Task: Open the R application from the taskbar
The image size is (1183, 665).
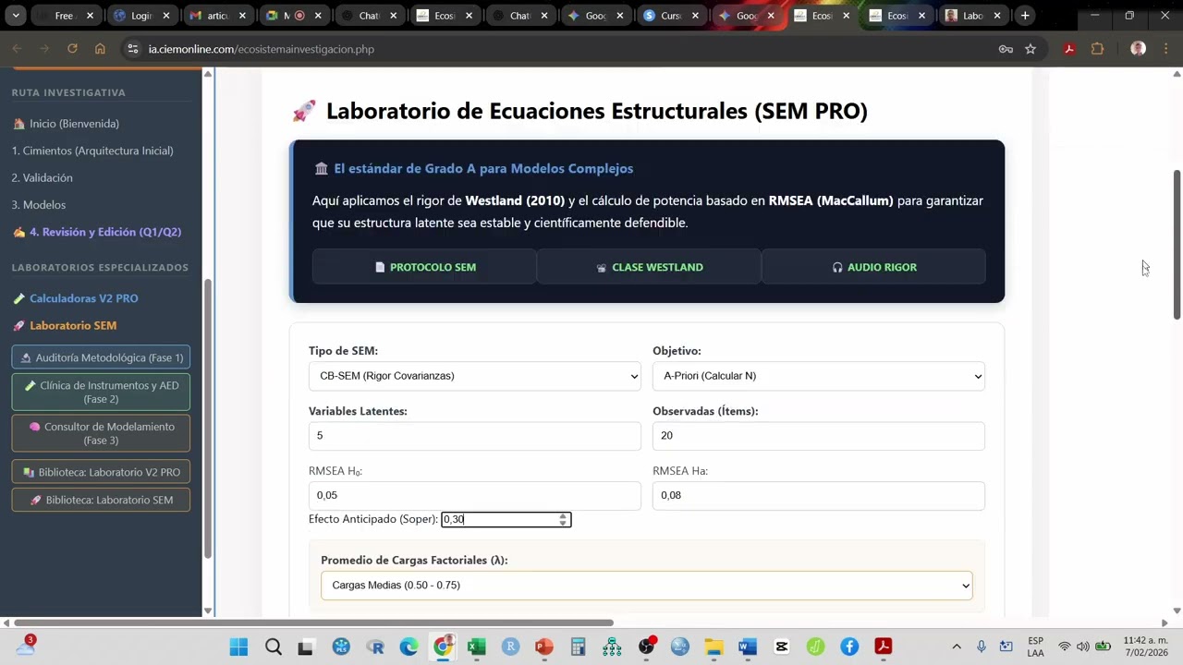Action: (x=375, y=647)
